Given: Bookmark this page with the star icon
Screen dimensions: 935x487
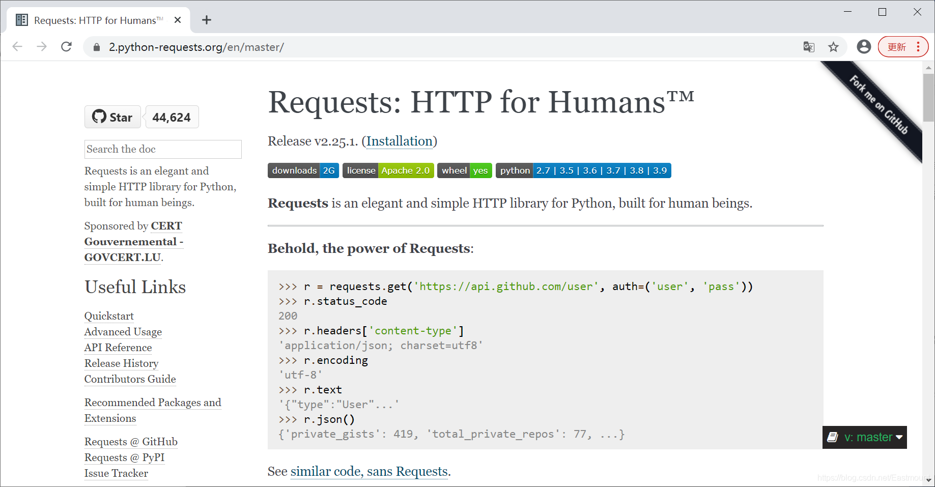Looking at the screenshot, I should click(833, 47).
